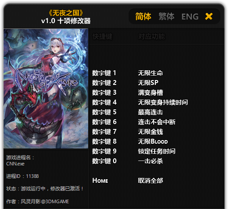The image size is (228, 209).
Task: Click the author credit 风灵月影@3DMGAME
Action: [45, 201]
